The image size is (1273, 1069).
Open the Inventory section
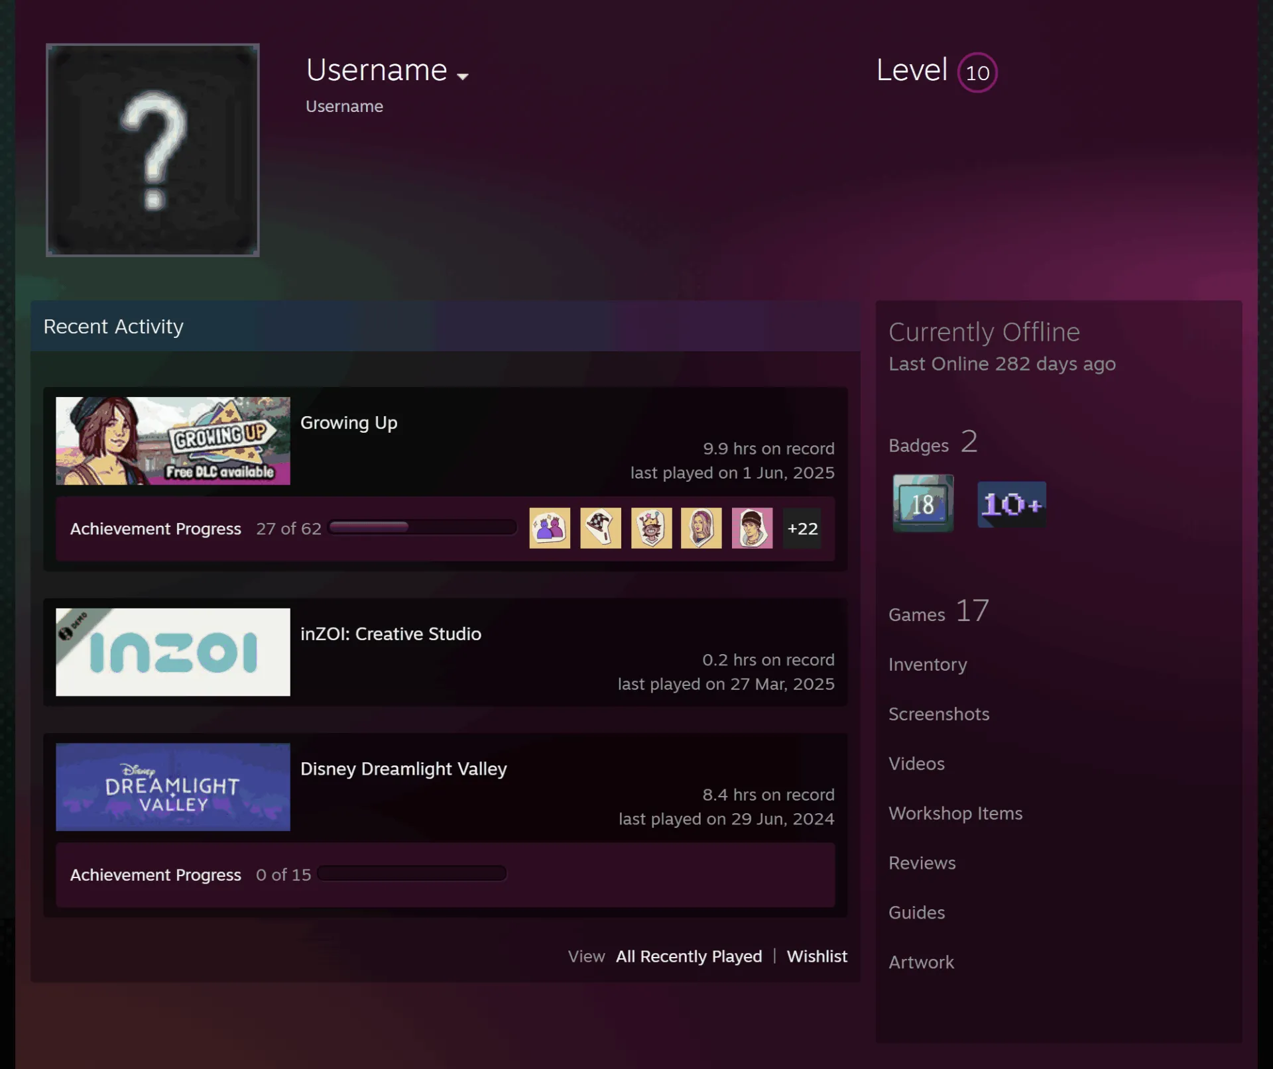pyautogui.click(x=928, y=665)
